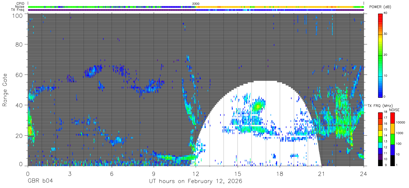Click the "1000" label on NOISE scale

coord(400,133)
